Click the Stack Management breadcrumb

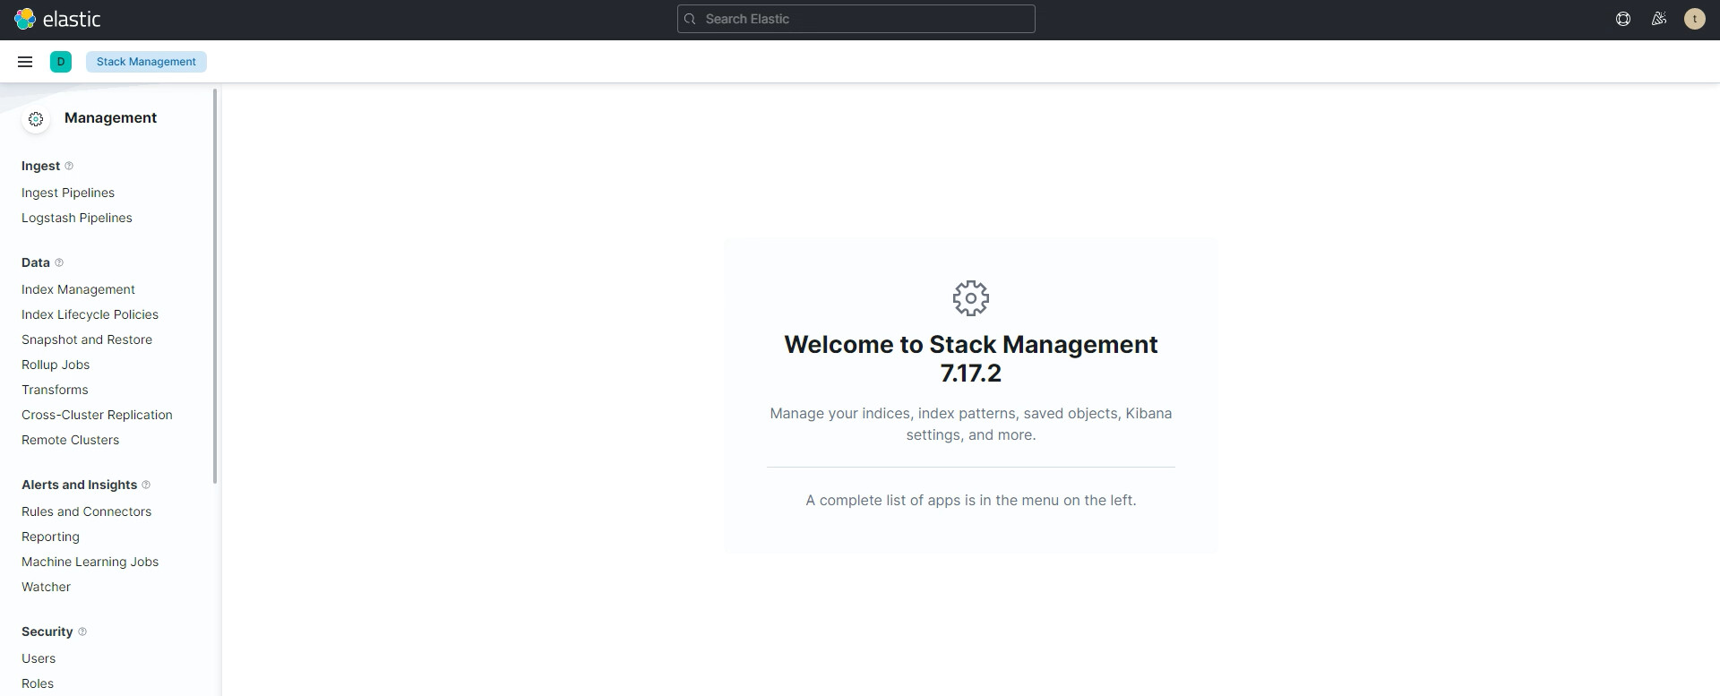[x=146, y=62]
